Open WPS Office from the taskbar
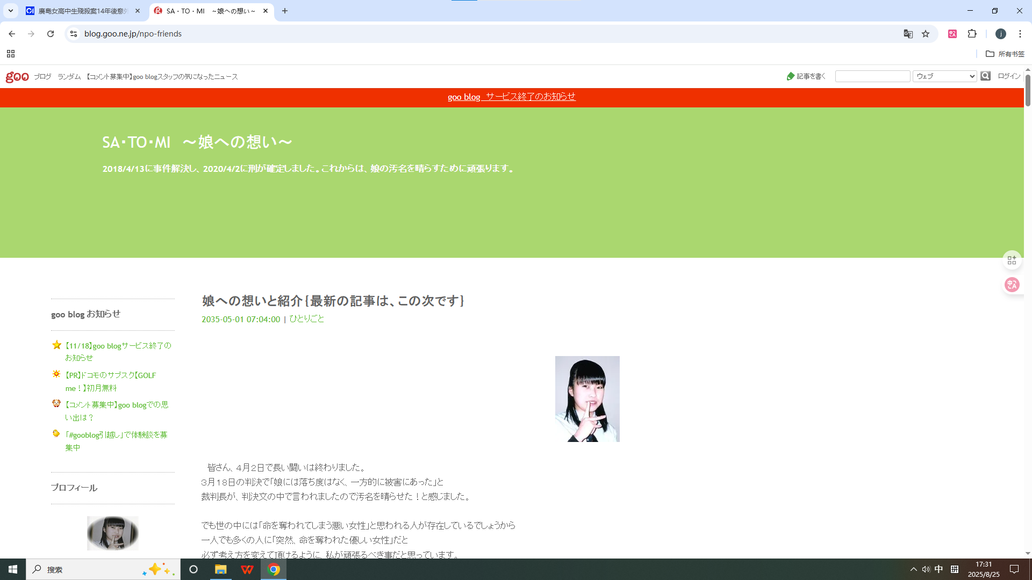 pos(247,569)
